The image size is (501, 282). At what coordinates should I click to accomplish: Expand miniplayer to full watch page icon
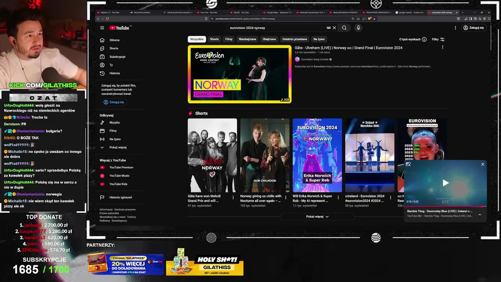(x=408, y=164)
